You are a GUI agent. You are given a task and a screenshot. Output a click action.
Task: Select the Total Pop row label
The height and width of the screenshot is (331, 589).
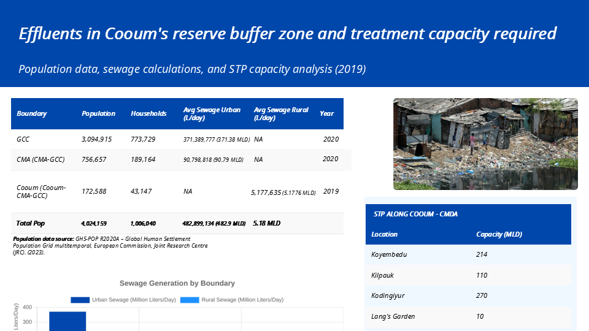pyautogui.click(x=31, y=223)
